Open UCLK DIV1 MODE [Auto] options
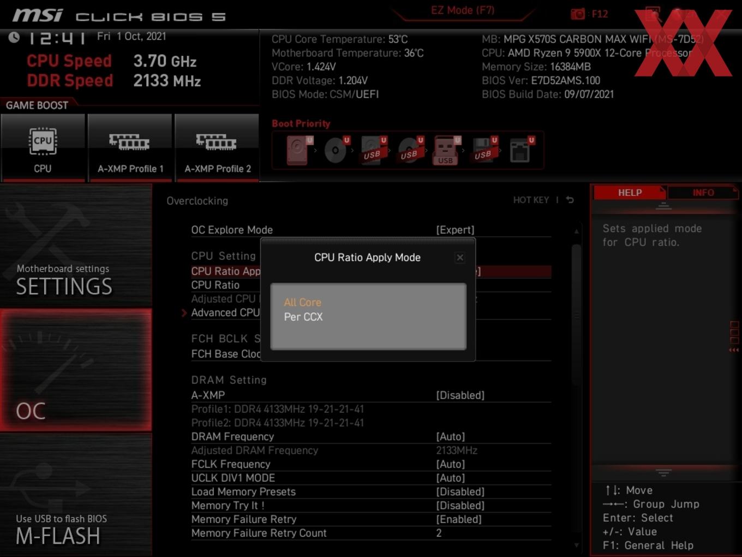742x557 pixels. pos(450,478)
